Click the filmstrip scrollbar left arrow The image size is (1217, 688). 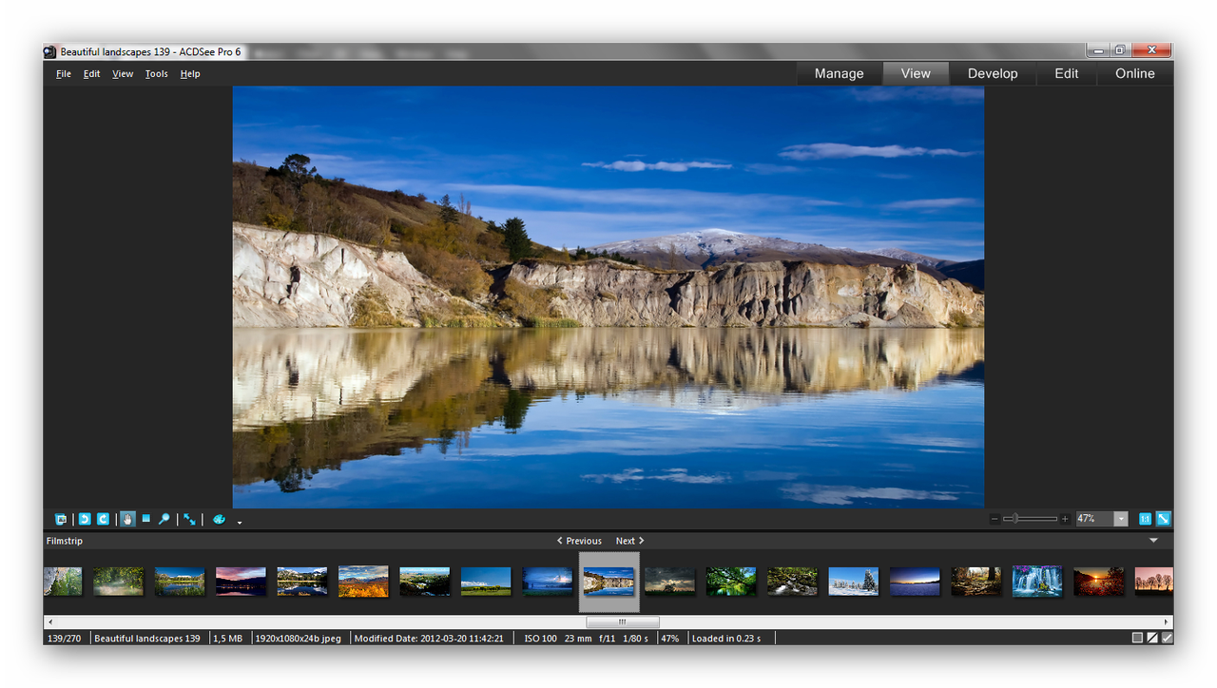pyautogui.click(x=49, y=621)
